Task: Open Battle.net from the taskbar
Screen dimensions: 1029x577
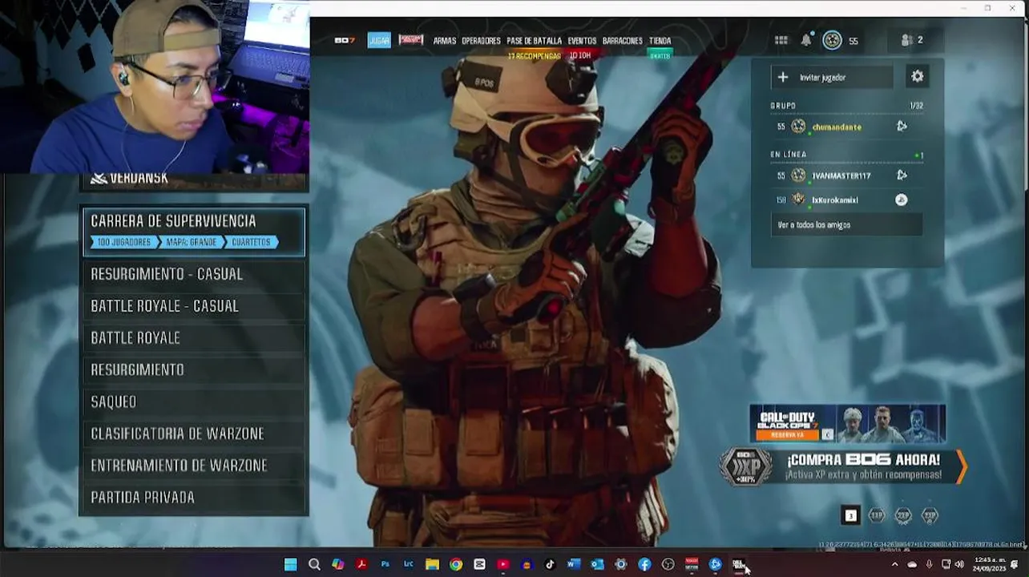Action: pos(715,564)
